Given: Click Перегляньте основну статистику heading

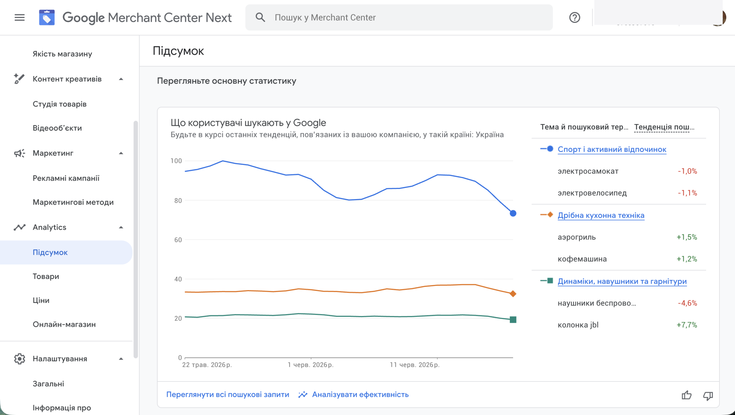Looking at the screenshot, I should click(226, 81).
